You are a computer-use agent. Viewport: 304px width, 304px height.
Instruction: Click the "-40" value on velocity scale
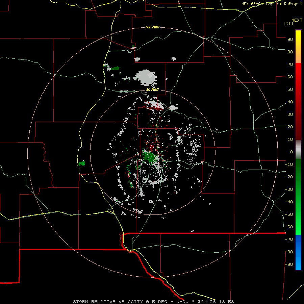click(289, 202)
